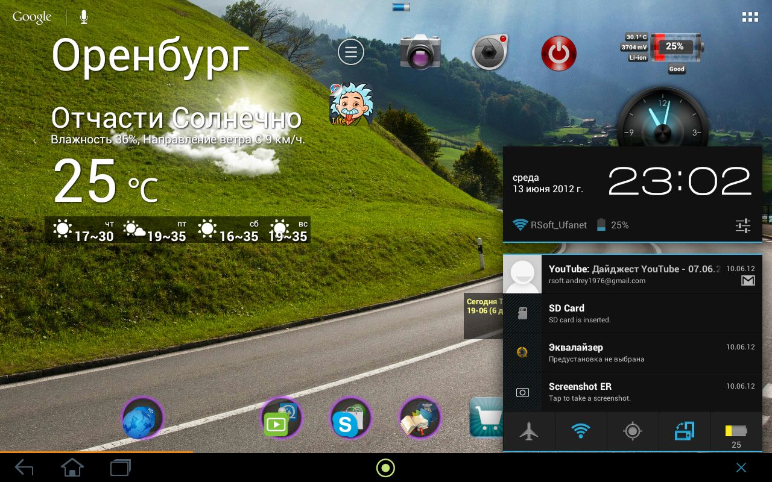Tap the Home button in navigation bar
This screenshot has height=482, width=772.
[x=72, y=468]
